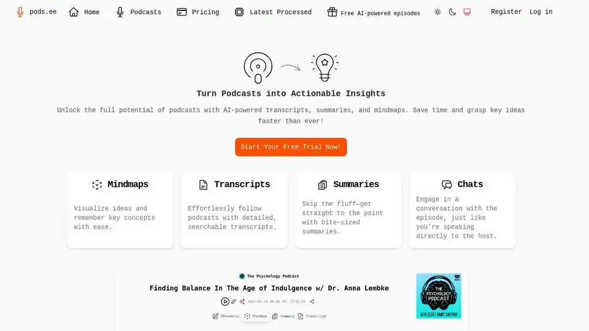
Task: View the episode Transcript tab
Action: (312, 316)
